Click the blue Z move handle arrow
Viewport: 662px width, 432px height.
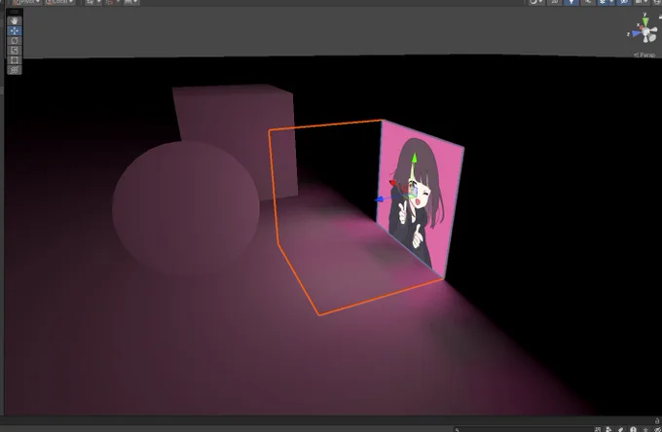[x=380, y=199]
